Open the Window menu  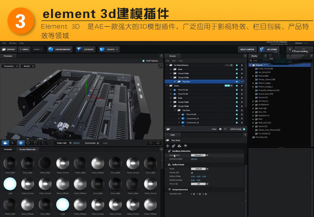[x=13, y=43]
